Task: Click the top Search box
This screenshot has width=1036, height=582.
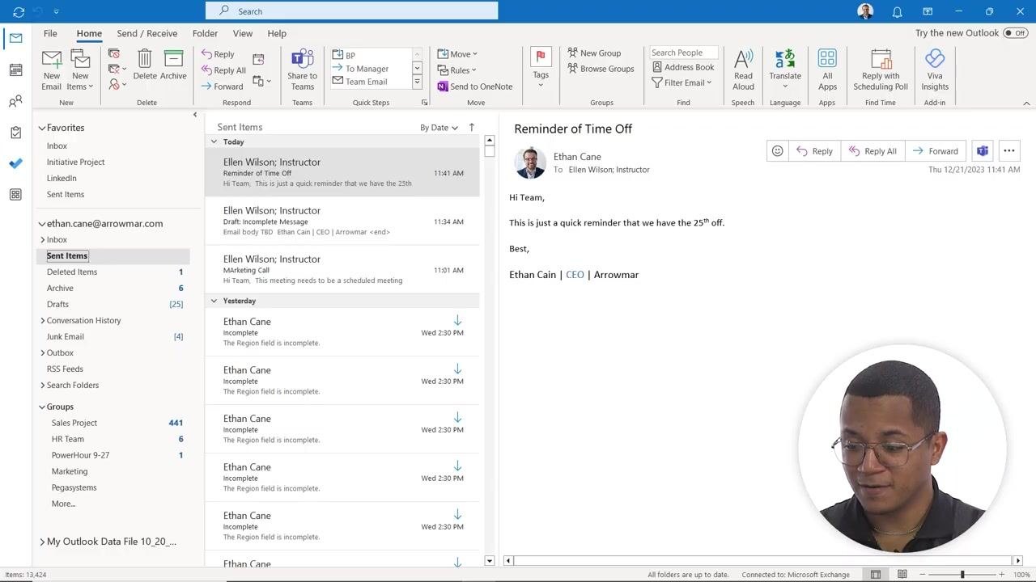Action: point(352,11)
